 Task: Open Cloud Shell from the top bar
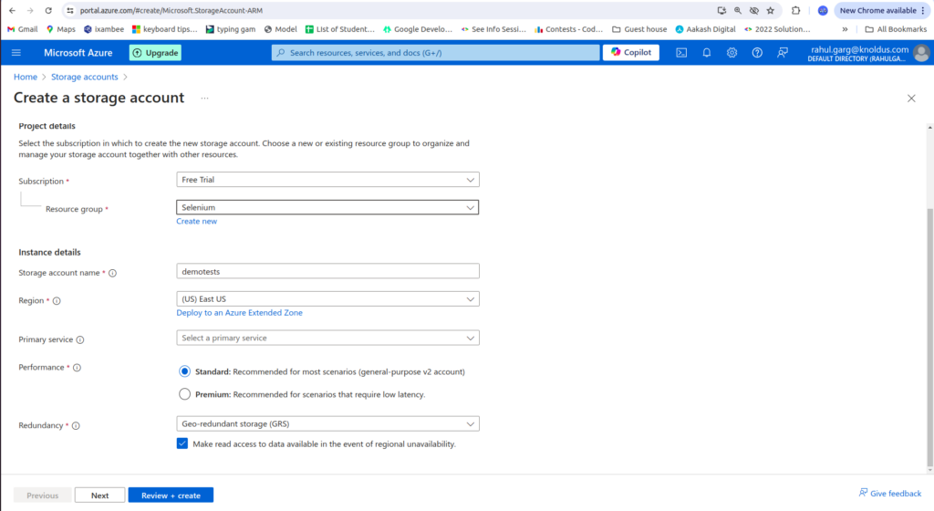pos(681,53)
